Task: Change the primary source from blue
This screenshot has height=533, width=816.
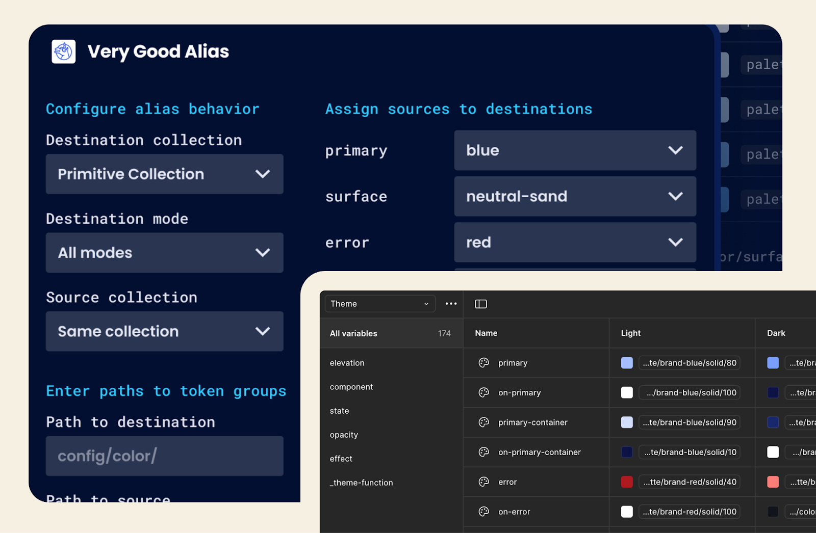Action: 575,150
